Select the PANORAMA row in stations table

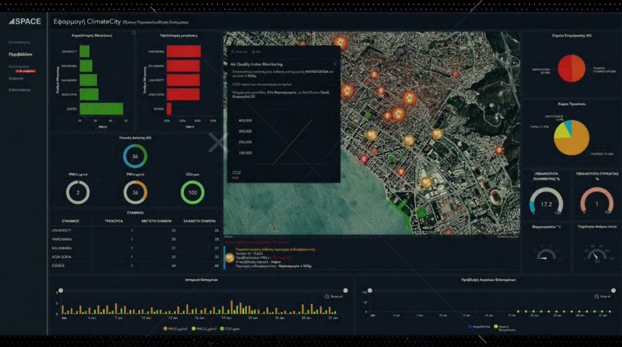click(135, 239)
